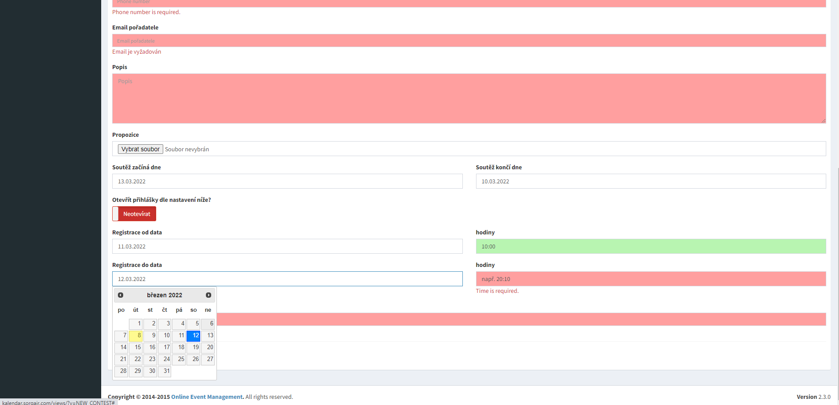Image resolution: width=839 pixels, height=405 pixels.
Task: Edit the 10:00 hodiny time field
Action: (x=651, y=246)
